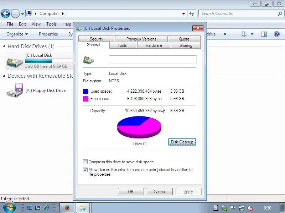
Task: Click the network tray icon
Action: (242, 208)
